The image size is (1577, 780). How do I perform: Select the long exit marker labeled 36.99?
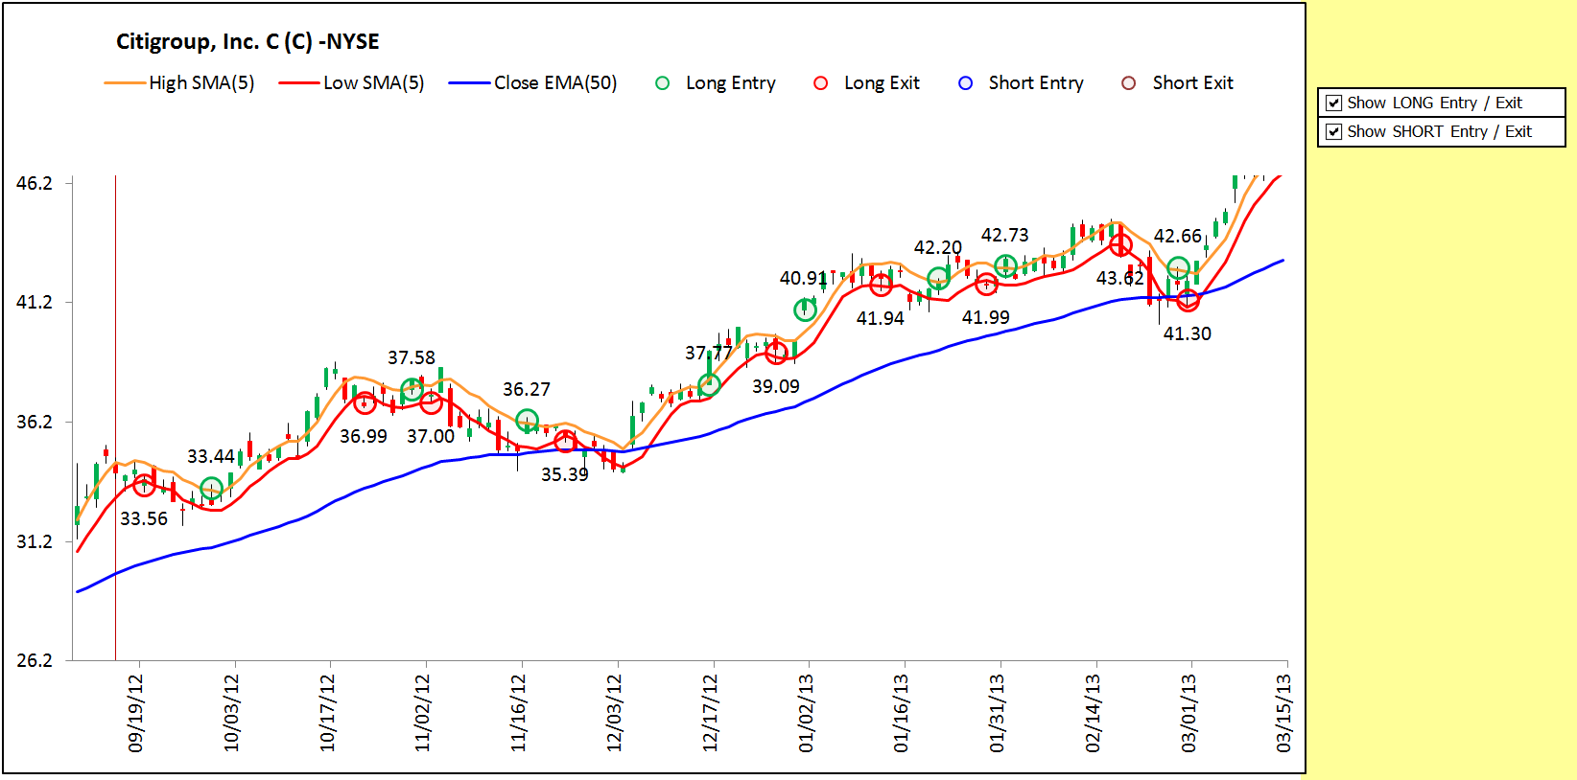(x=365, y=402)
